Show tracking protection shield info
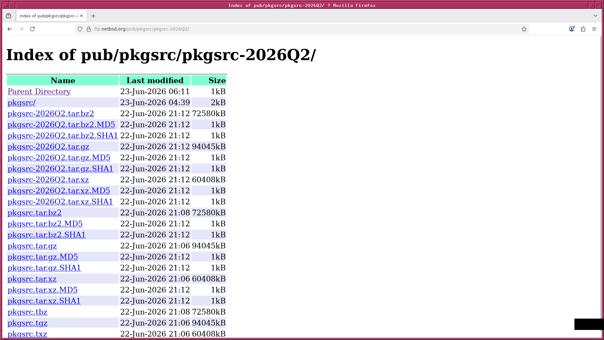604x340 pixels. click(x=80, y=29)
